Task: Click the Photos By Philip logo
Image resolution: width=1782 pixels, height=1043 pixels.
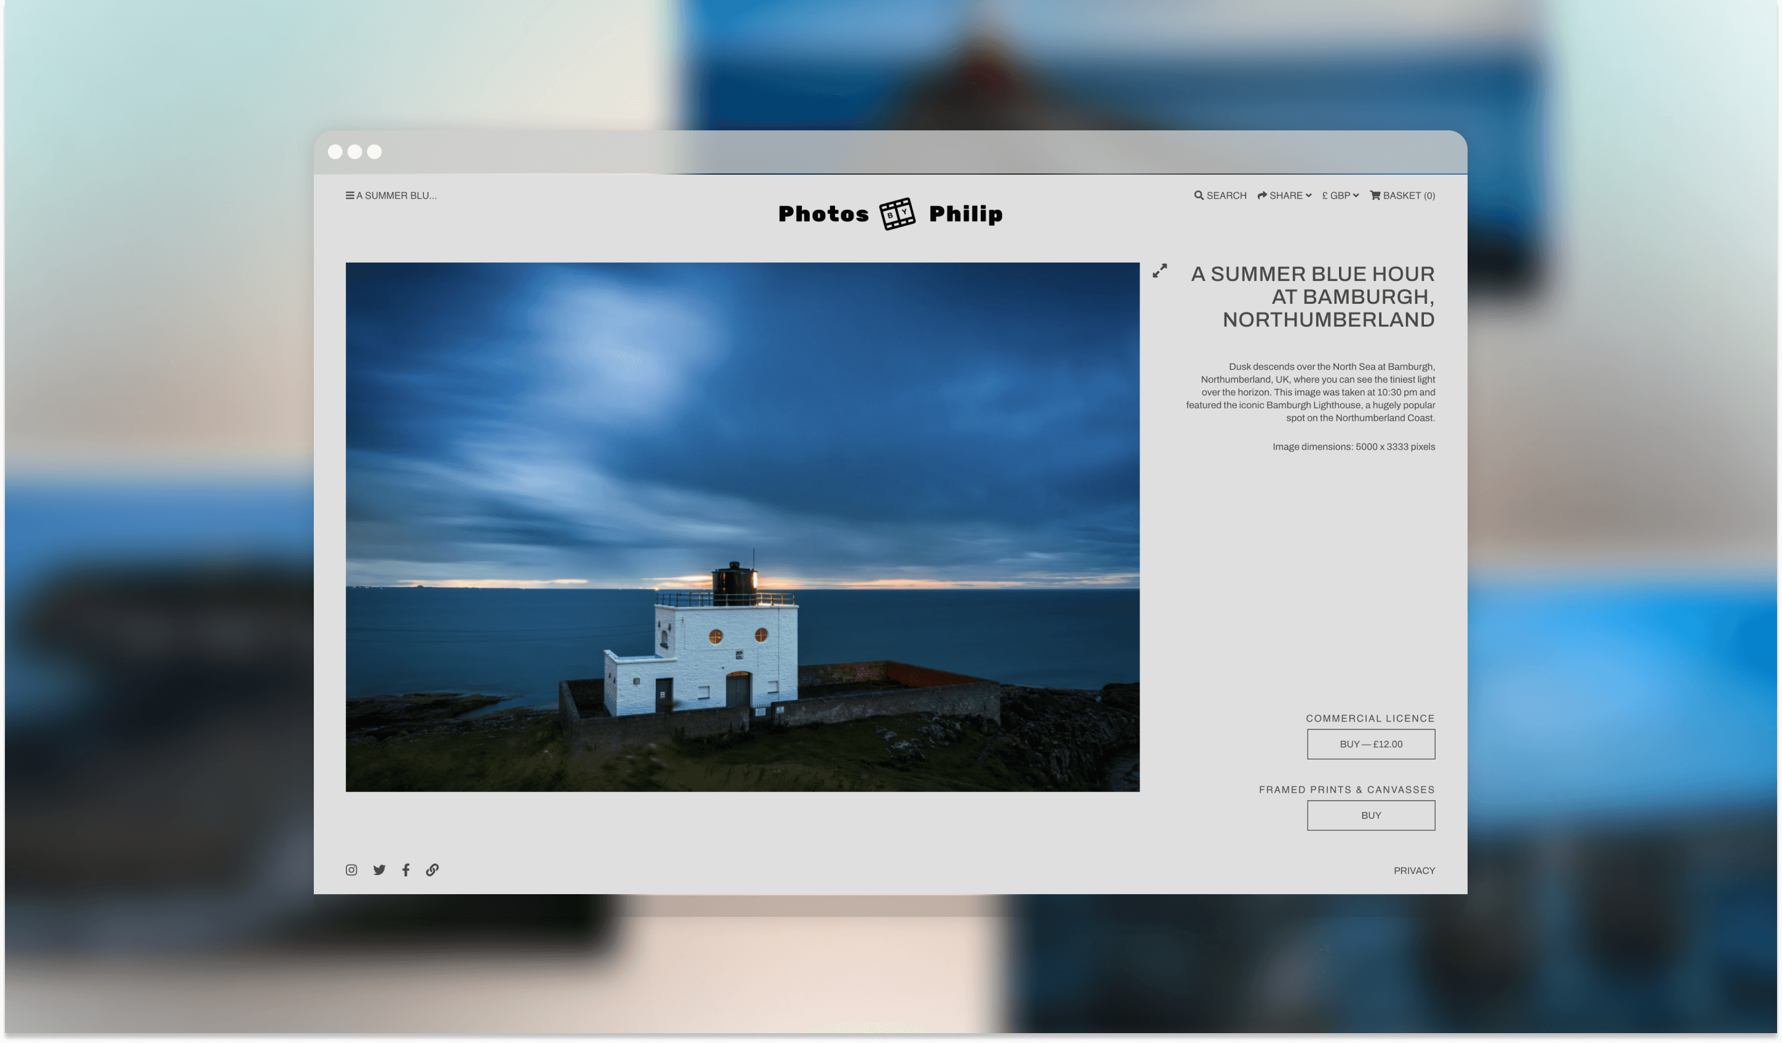Action: 890,213
